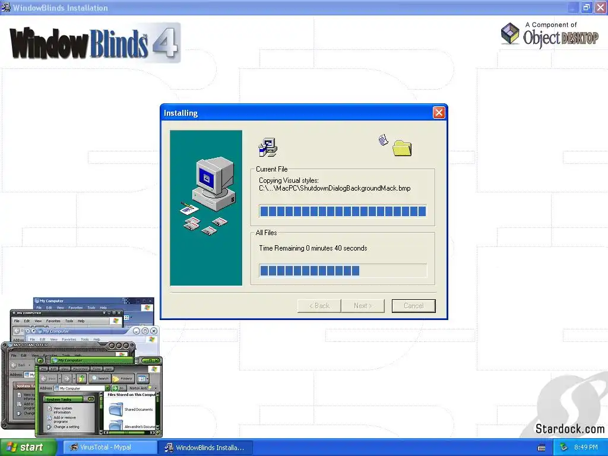Close the WindowBlinds Installation main window
This screenshot has width=608, height=456.
tap(600, 7)
